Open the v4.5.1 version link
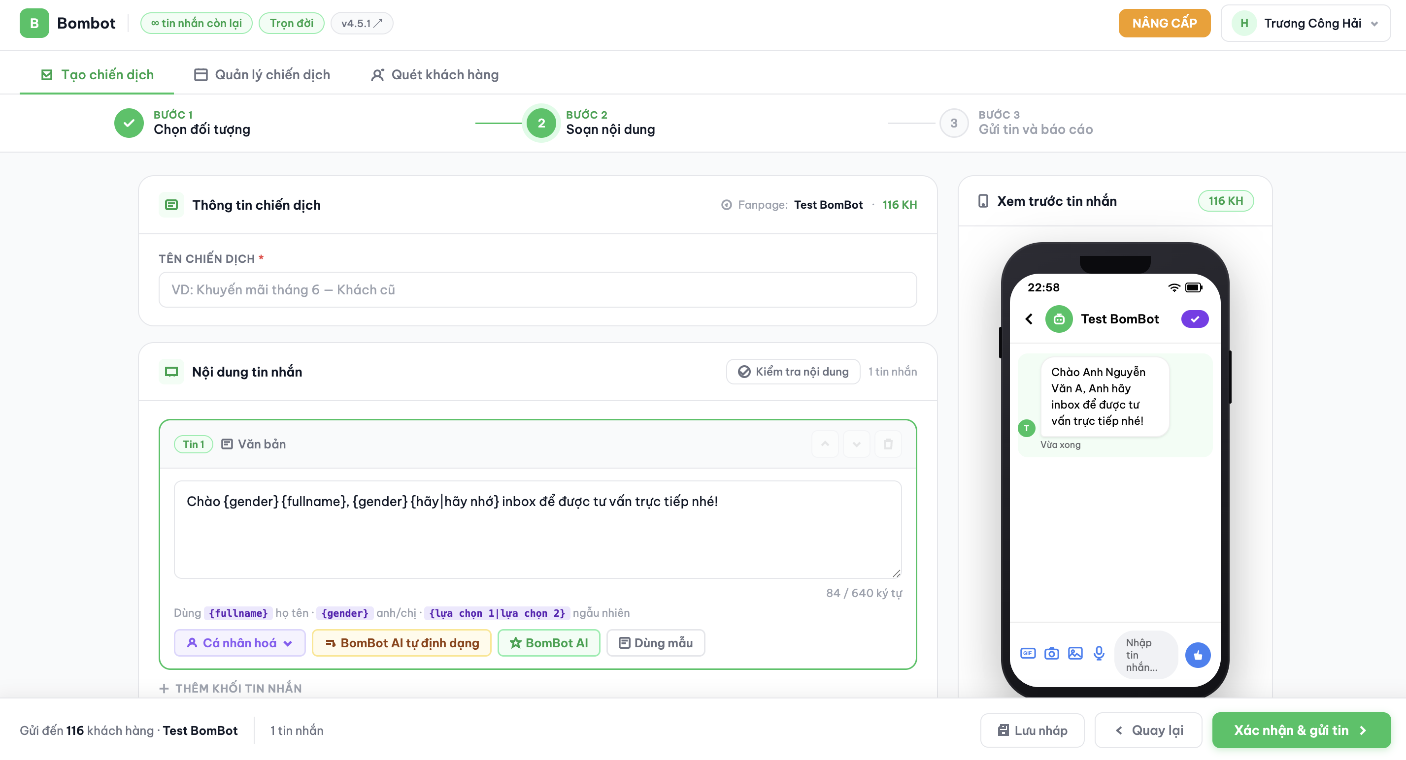 click(361, 23)
